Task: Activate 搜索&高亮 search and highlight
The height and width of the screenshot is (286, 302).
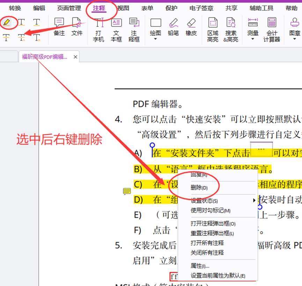Action: [x=231, y=30]
